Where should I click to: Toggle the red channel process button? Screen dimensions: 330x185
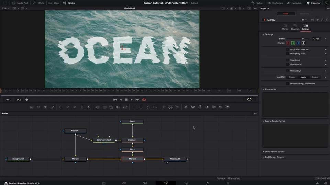(x=288, y=43)
